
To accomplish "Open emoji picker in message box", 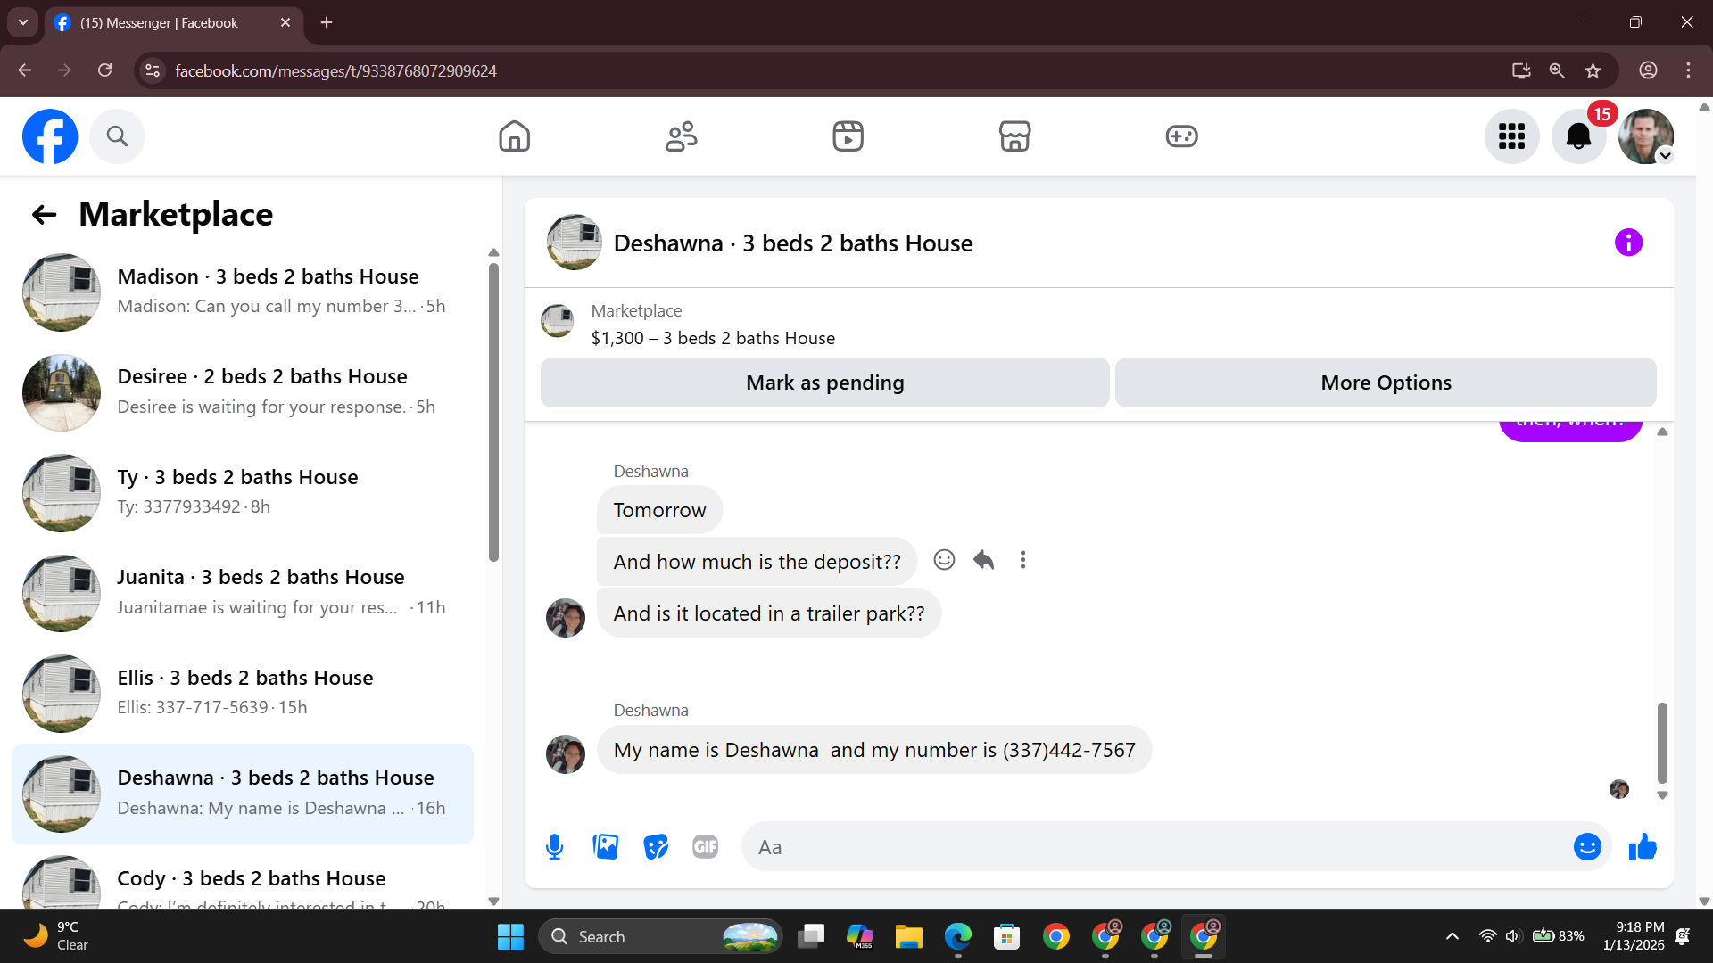I will coord(1587,847).
